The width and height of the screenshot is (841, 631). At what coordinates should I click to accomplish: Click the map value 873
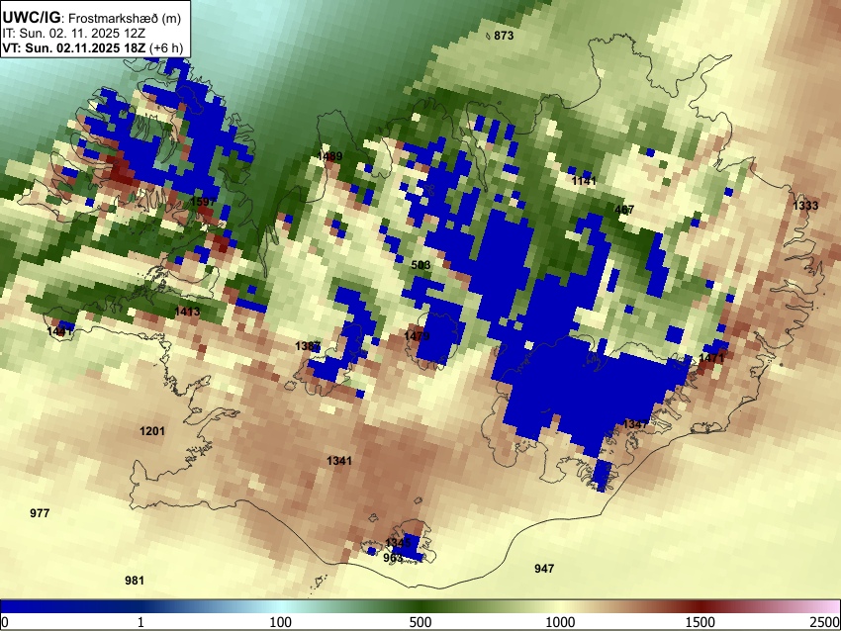pyautogui.click(x=504, y=36)
